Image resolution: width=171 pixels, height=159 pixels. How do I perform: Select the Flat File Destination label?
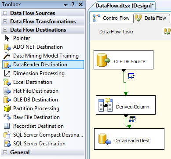click(36, 91)
